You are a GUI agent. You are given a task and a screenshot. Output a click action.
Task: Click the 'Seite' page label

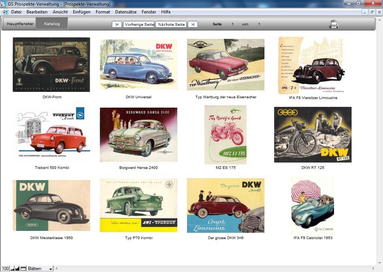click(217, 24)
